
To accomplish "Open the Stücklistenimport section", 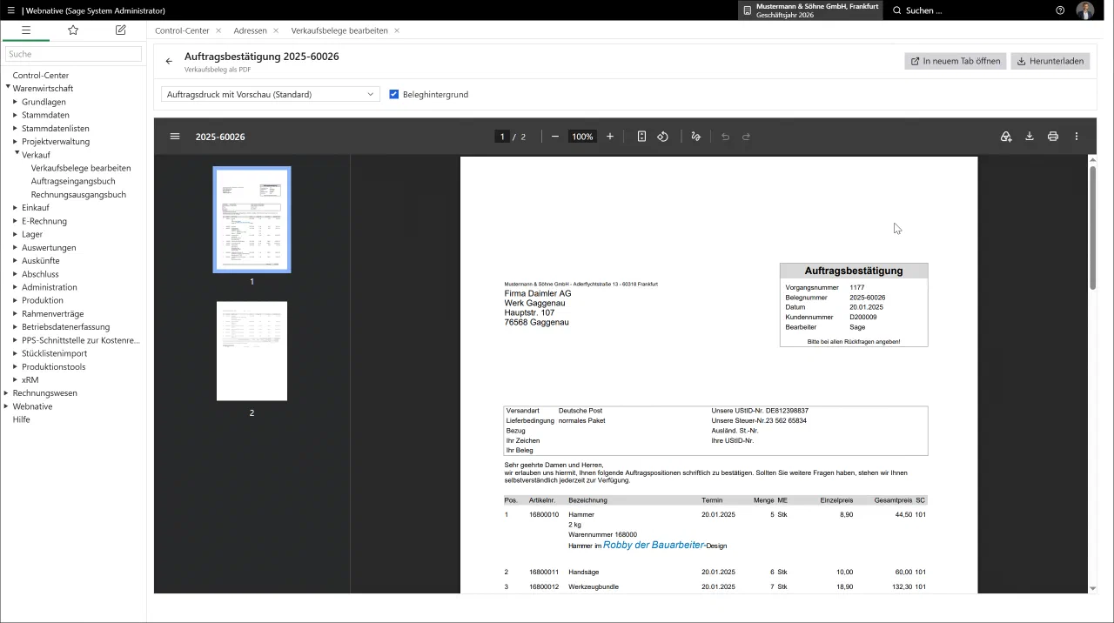I will [x=54, y=353].
